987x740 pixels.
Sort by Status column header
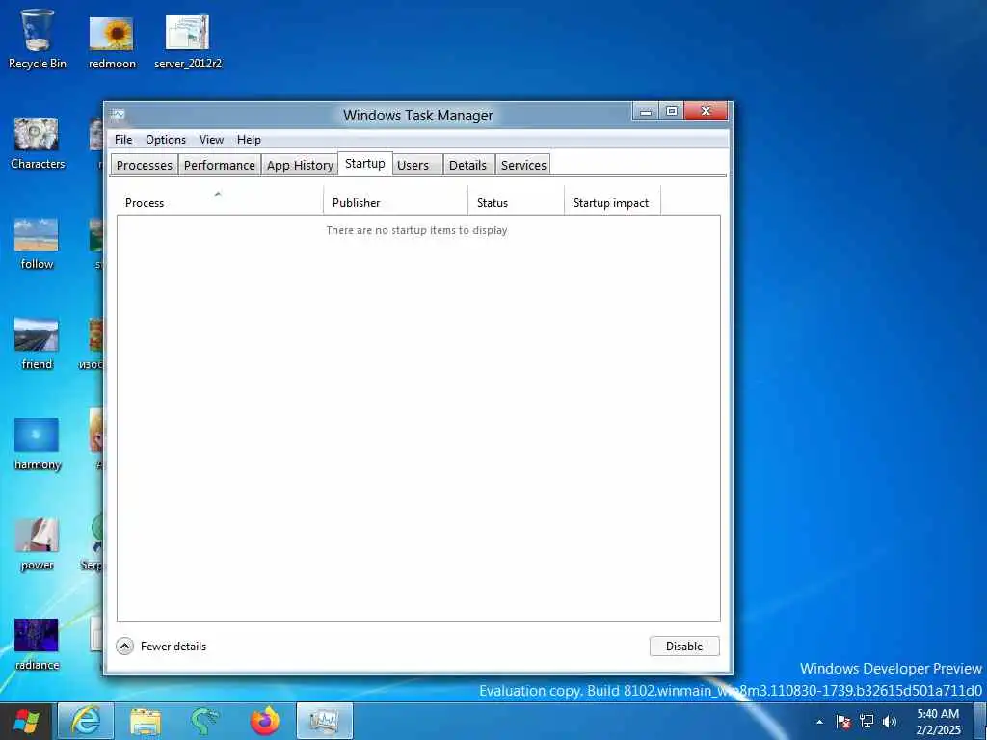[517, 200]
